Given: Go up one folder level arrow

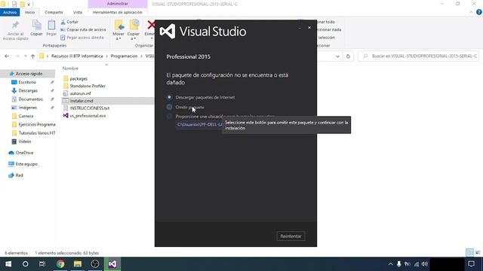Looking at the screenshot, I should coord(32,56).
